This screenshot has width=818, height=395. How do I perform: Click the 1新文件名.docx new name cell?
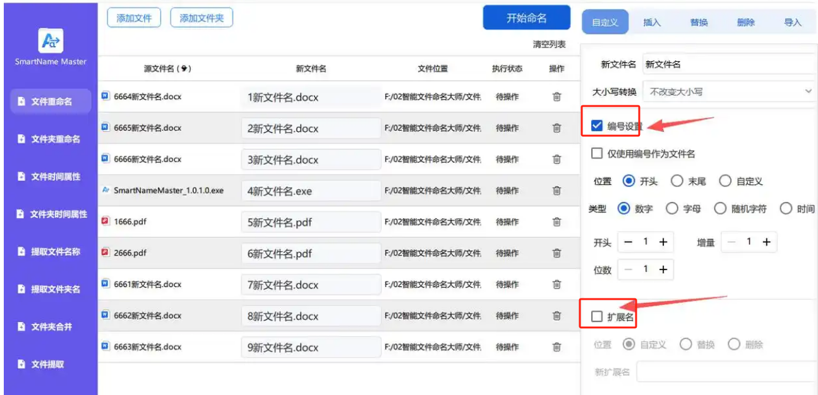click(311, 97)
